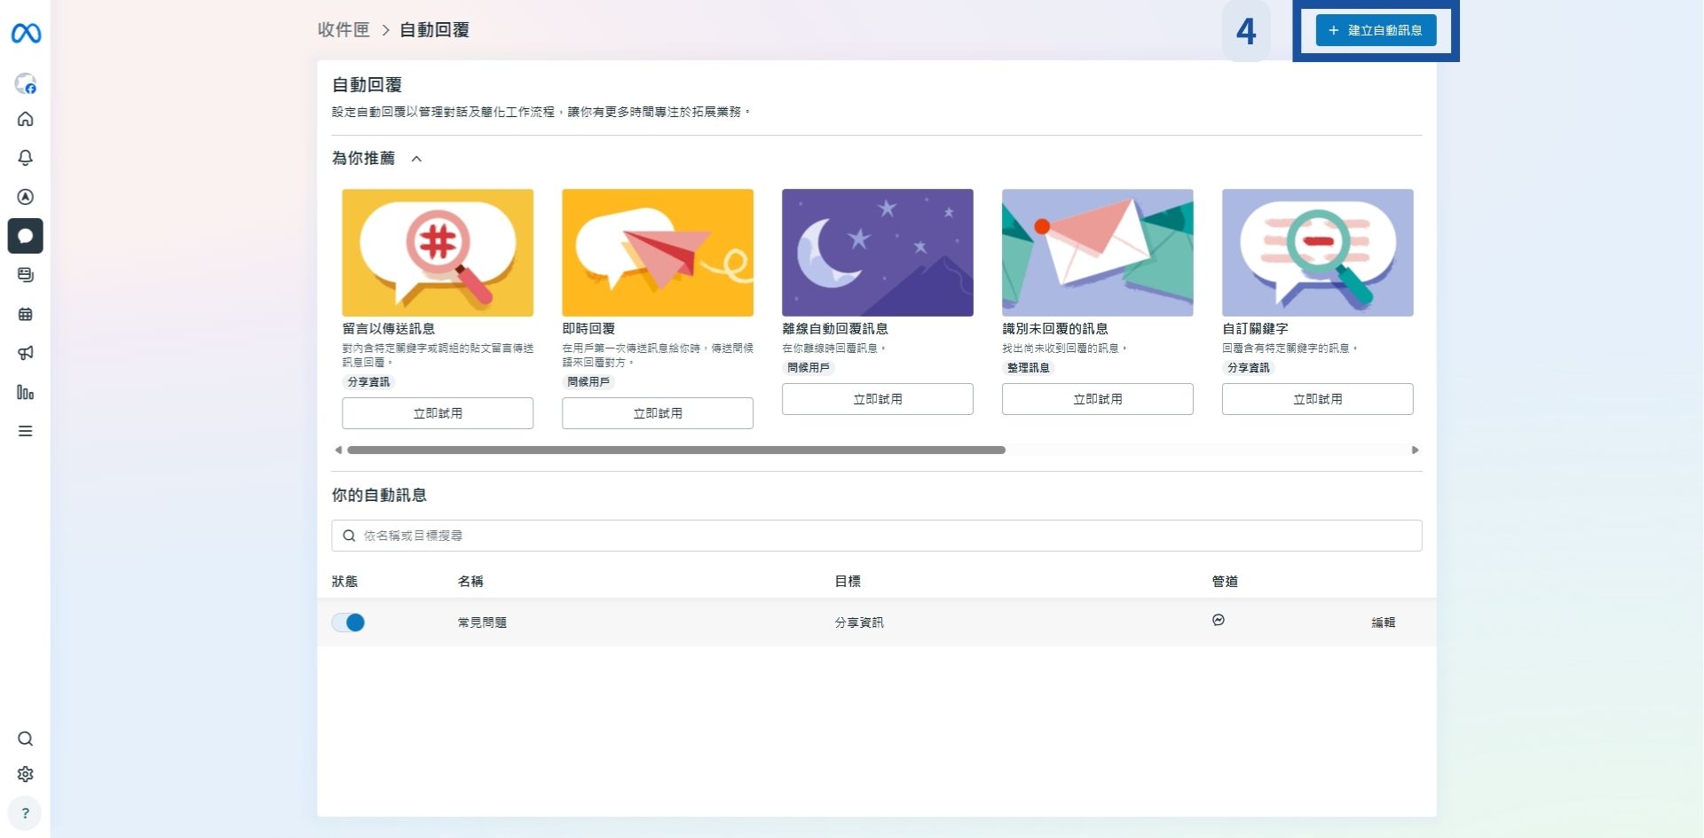This screenshot has height=838, width=1704.
Task: Open notifications via the bell icon
Action: pyautogui.click(x=26, y=157)
